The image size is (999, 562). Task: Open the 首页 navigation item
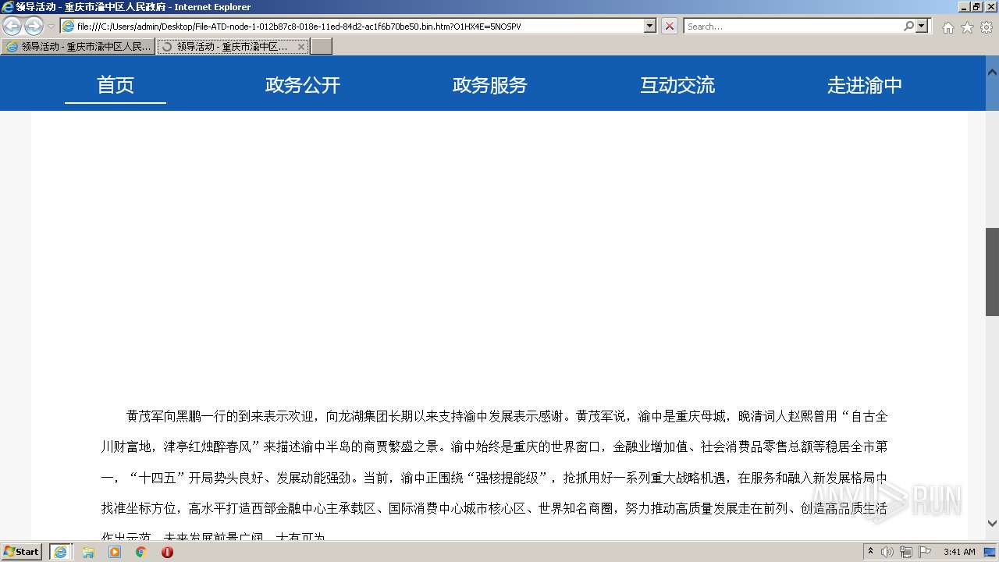116,85
